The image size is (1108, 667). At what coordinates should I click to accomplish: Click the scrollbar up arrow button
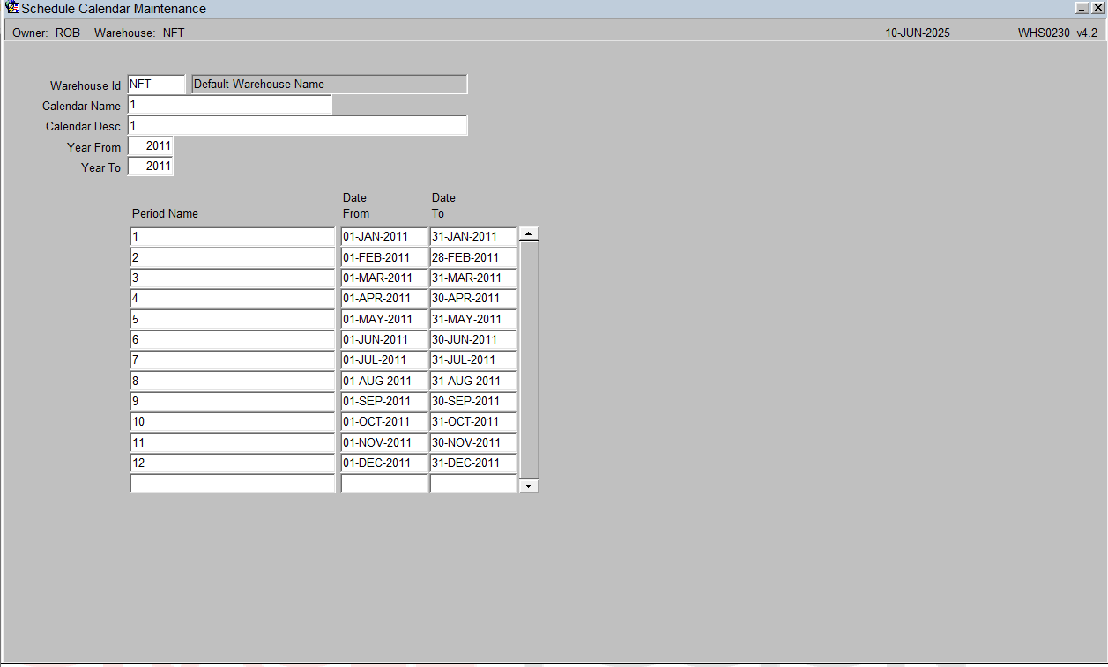[529, 234]
